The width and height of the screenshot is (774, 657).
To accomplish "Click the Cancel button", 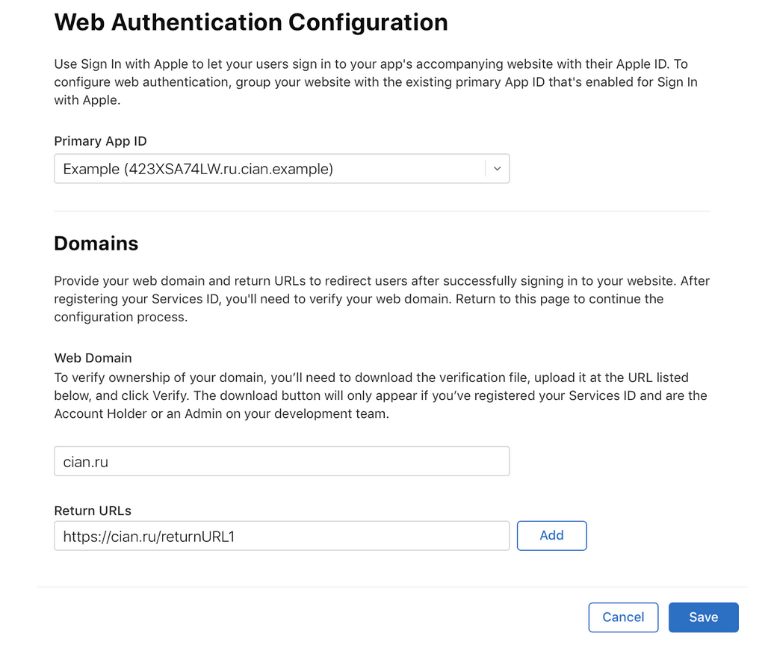I will click(623, 617).
